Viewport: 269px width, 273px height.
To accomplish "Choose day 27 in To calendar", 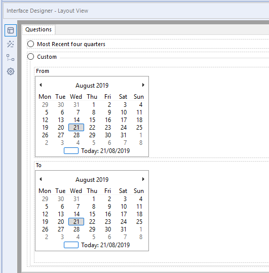I will pos(61,229).
